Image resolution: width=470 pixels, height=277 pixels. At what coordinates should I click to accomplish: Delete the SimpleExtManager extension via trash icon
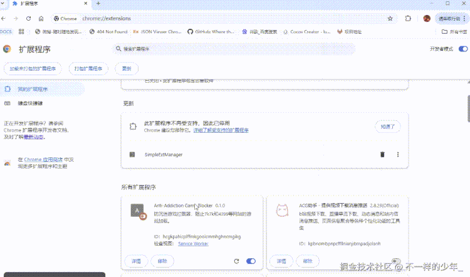(382, 154)
